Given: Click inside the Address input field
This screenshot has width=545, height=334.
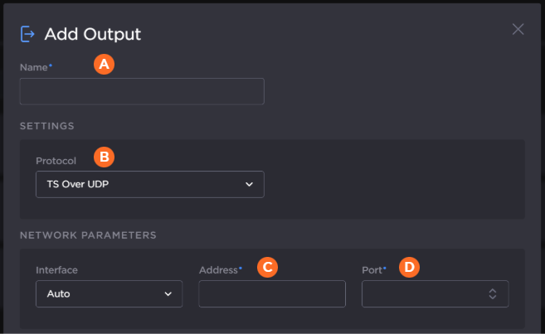Looking at the screenshot, I should [272, 293].
